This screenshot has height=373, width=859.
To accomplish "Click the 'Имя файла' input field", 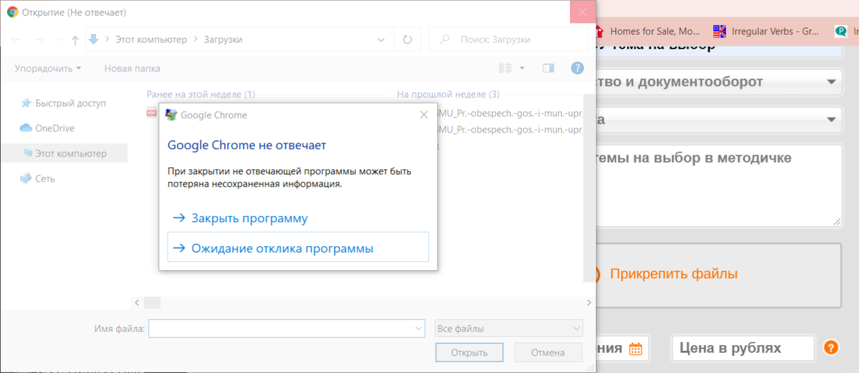I will (x=287, y=328).
